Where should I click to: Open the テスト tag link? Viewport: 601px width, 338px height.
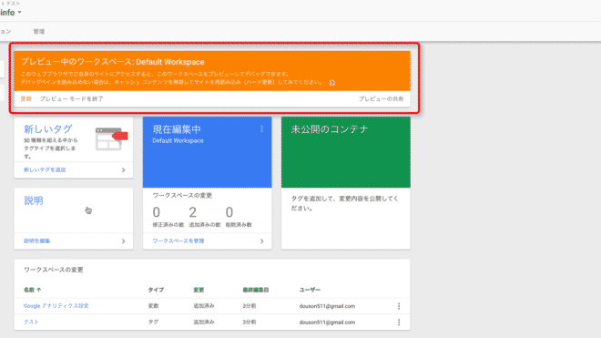click(x=31, y=322)
